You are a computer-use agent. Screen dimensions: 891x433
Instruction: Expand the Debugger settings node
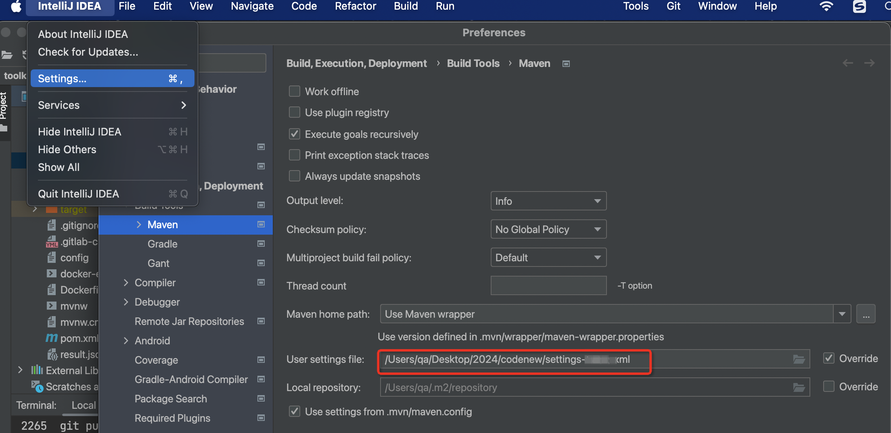coord(126,302)
